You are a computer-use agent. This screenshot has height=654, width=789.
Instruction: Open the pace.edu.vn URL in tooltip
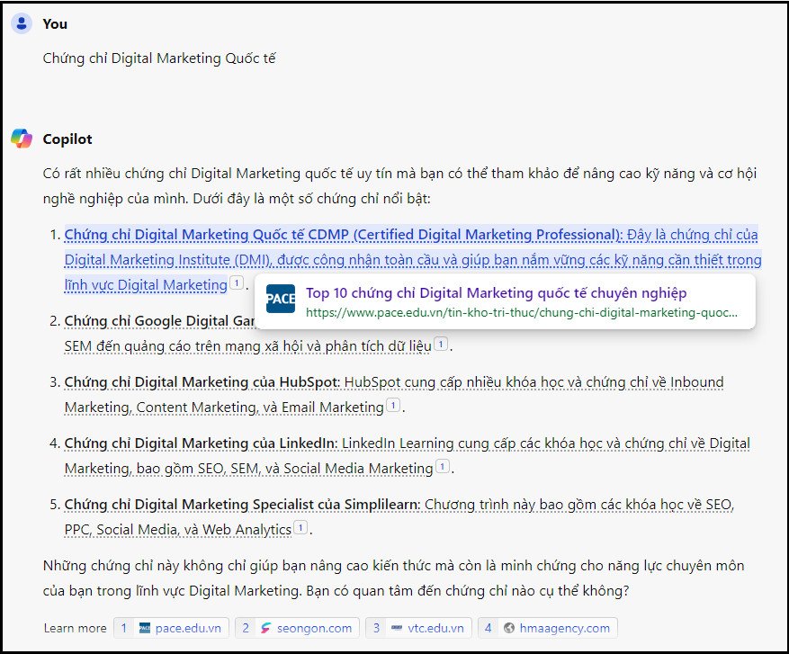[522, 313]
